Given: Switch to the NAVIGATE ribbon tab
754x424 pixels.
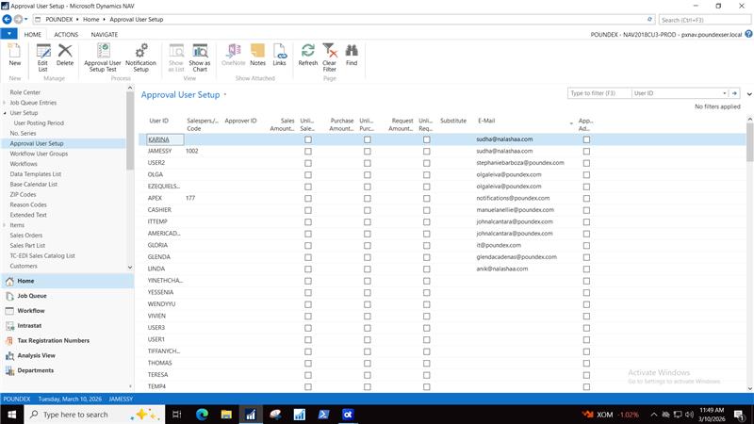Looking at the screenshot, I should 105,34.
